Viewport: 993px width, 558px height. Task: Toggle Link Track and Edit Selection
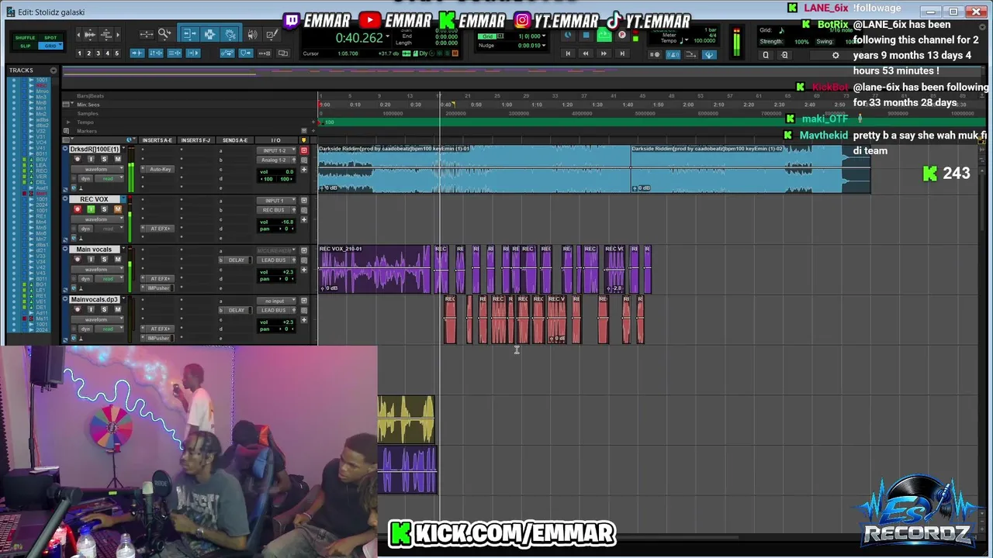coord(175,53)
